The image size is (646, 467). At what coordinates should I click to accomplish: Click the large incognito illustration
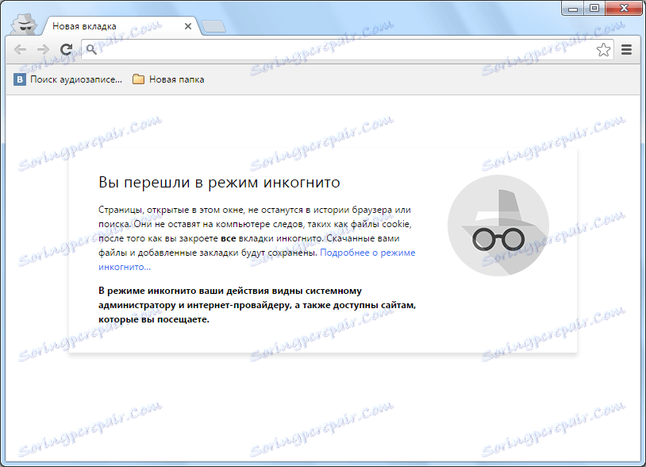pyautogui.click(x=498, y=226)
